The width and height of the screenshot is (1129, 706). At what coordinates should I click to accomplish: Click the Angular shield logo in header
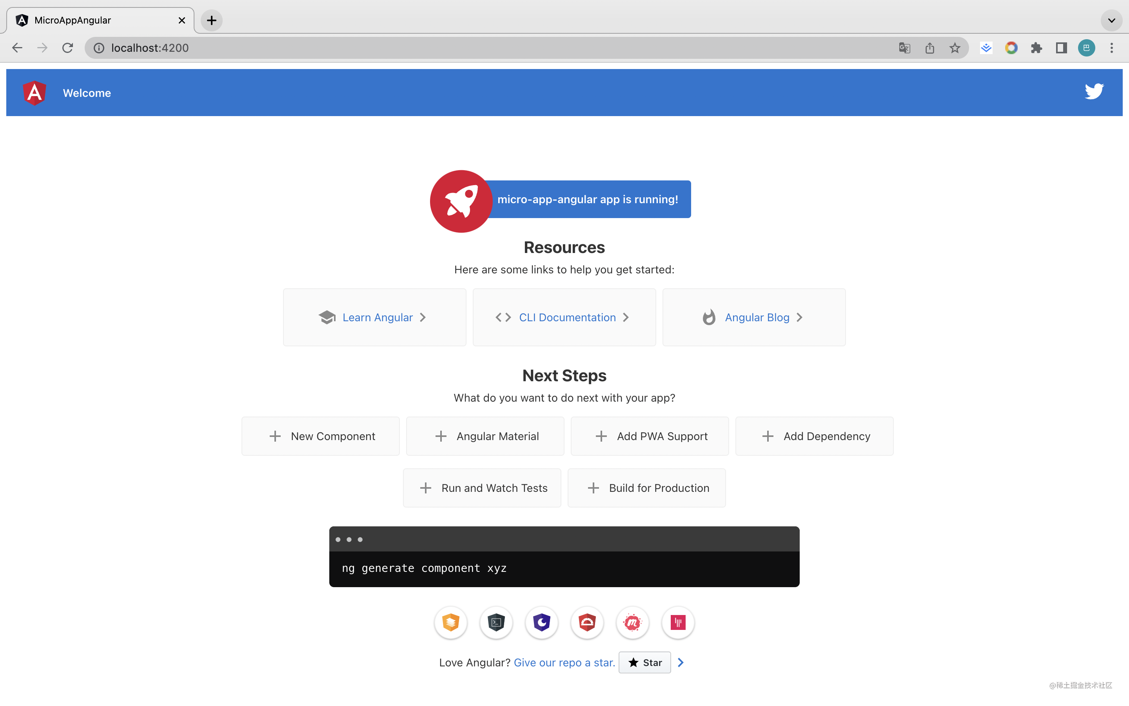pyautogui.click(x=34, y=93)
